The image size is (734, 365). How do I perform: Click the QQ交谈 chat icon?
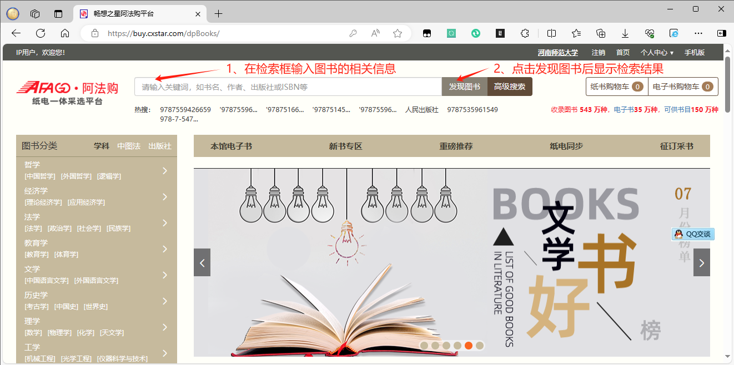(693, 234)
